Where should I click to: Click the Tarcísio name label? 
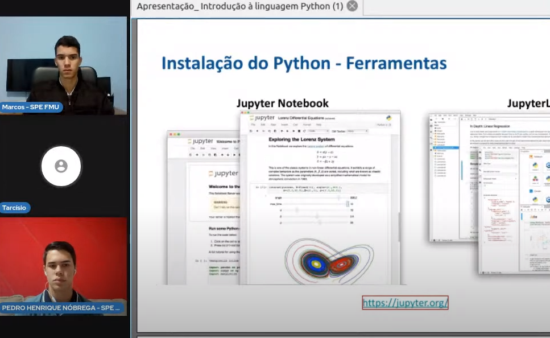pyautogui.click(x=14, y=208)
